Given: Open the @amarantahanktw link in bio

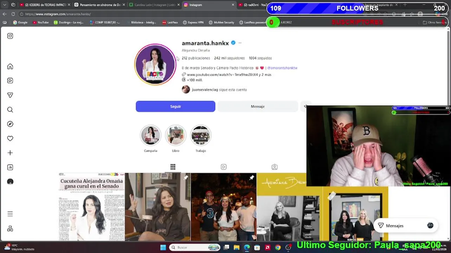Looking at the screenshot, I should [x=282, y=68].
